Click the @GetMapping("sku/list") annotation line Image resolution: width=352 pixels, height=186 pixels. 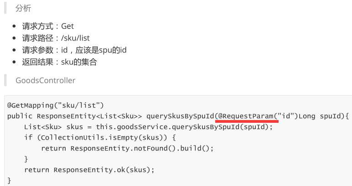point(56,105)
